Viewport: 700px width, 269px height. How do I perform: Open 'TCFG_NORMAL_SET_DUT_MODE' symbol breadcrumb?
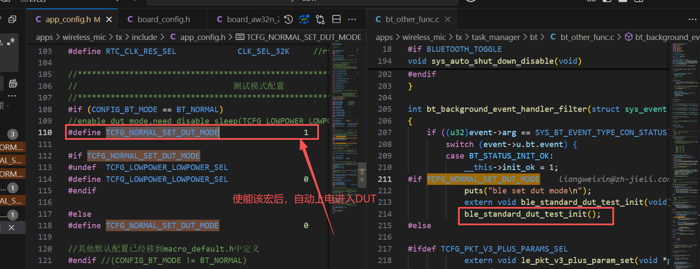tap(299, 37)
